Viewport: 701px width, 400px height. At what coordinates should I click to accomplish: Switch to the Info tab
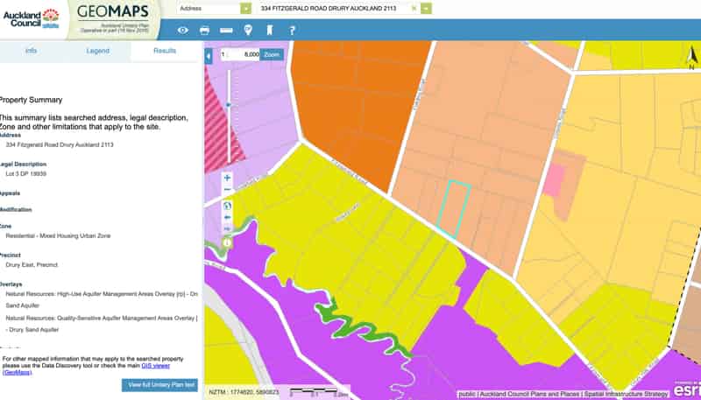(x=32, y=52)
